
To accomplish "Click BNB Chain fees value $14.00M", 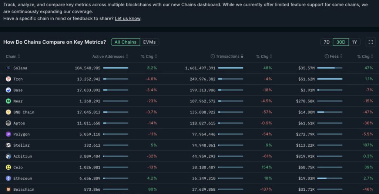I will pos(306,112).
